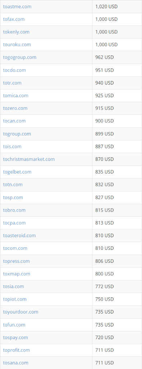142x369 pixels.
Task: Open tozero.com domain link
Action: pos(15,108)
